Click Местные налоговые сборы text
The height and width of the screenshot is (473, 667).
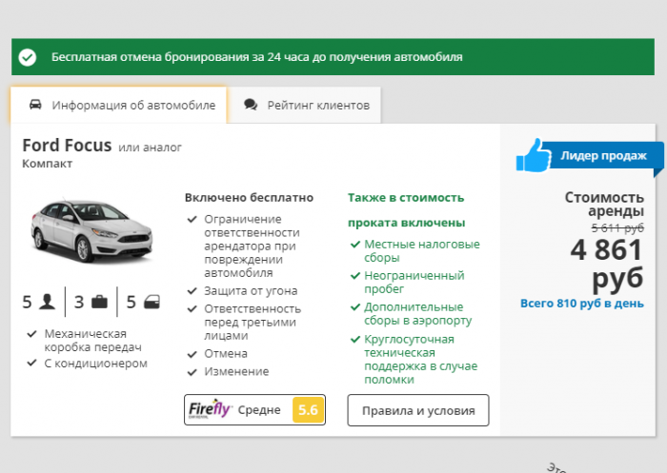click(x=421, y=250)
